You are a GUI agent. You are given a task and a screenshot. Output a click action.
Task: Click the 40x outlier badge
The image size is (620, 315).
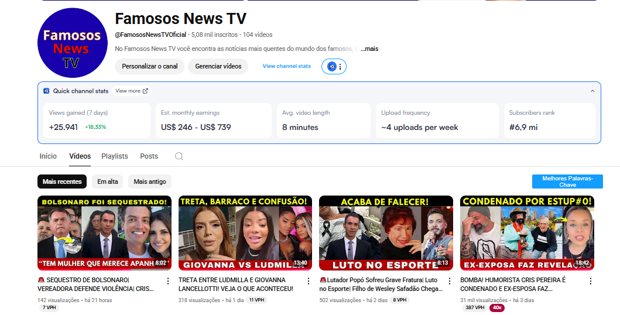coord(497,308)
